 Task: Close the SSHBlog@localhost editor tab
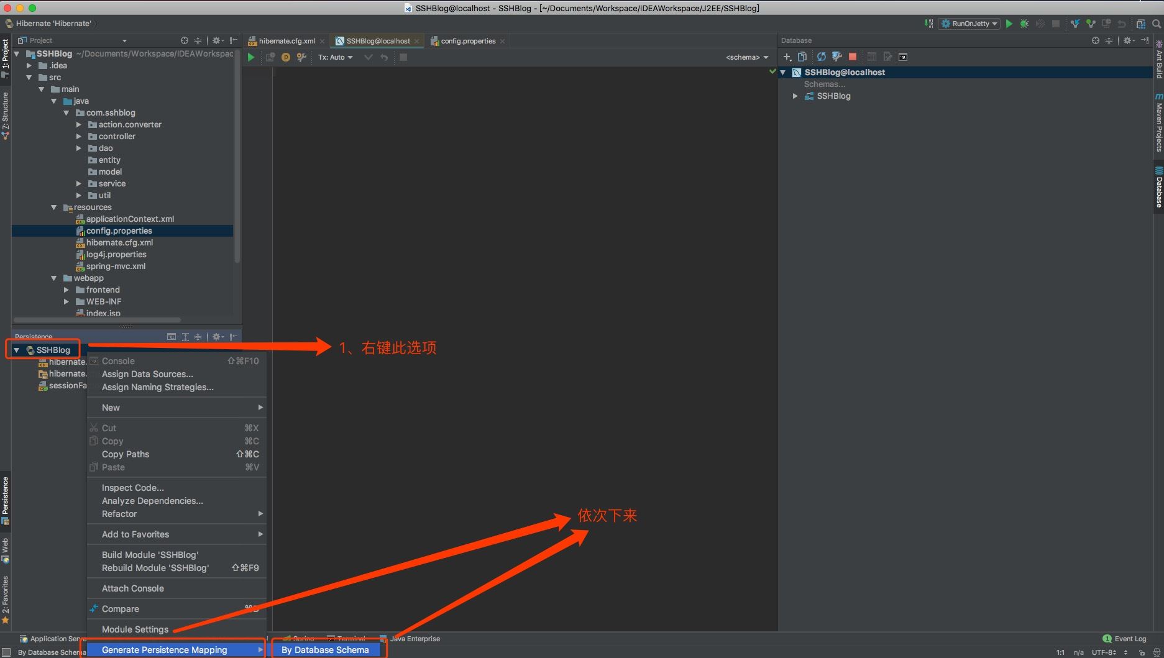[417, 41]
